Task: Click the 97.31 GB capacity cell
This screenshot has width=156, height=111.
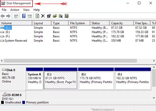Action: [x=117, y=28]
